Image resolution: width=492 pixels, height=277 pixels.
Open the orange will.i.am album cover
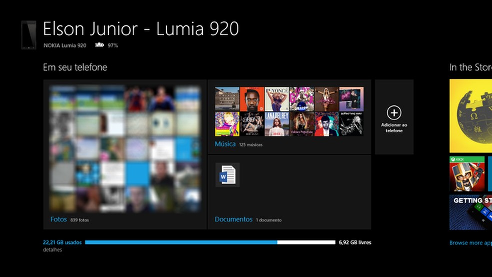tap(252, 99)
